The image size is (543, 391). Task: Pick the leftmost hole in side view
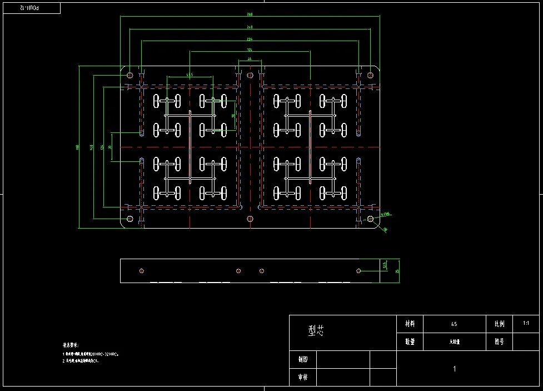click(x=142, y=271)
